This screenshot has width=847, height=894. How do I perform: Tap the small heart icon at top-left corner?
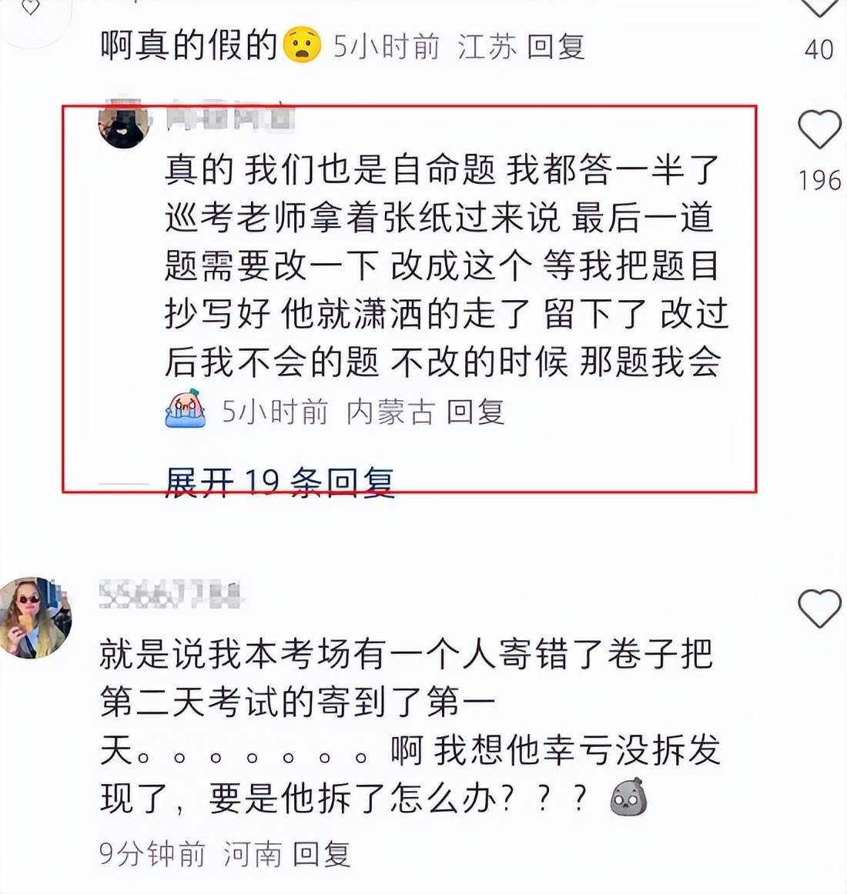coord(30,8)
